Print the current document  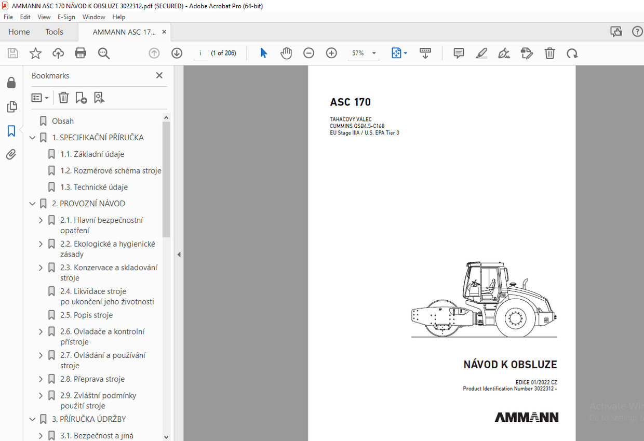(81, 52)
